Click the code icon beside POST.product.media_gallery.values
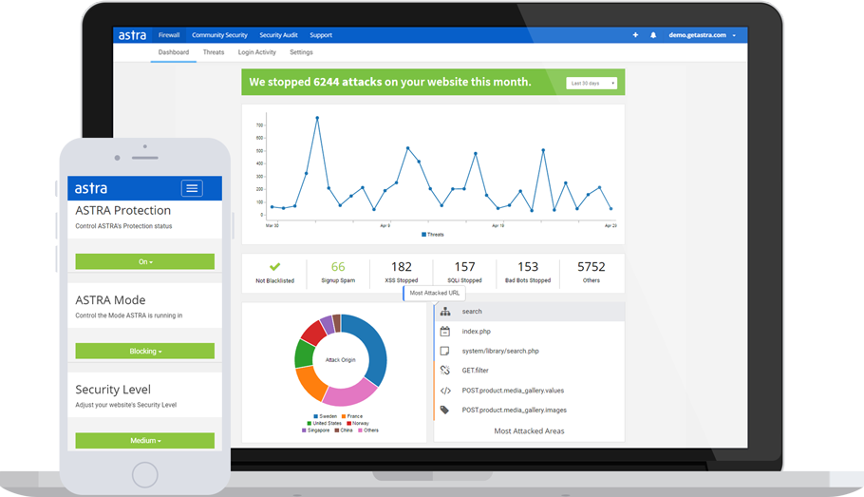The image size is (864, 497). (x=445, y=391)
